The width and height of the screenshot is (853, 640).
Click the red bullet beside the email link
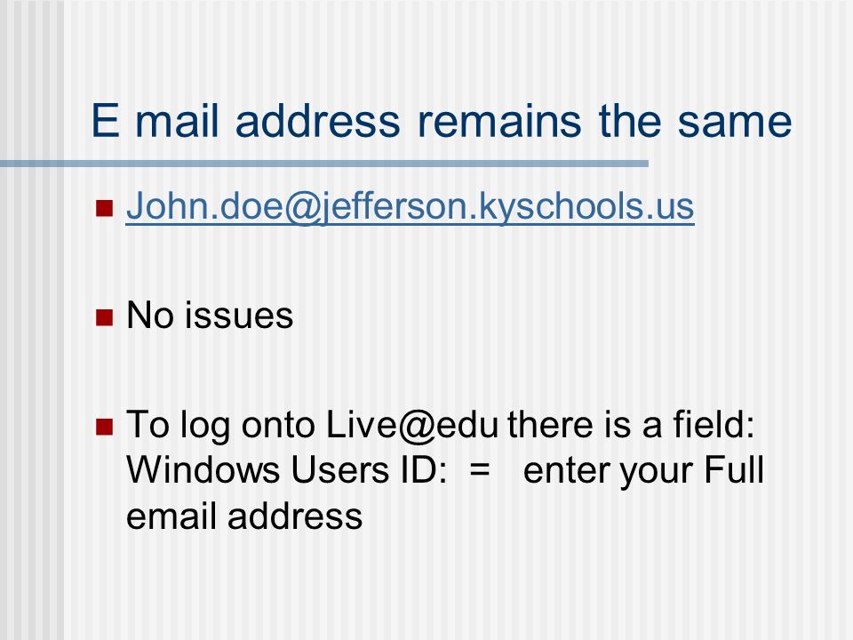click(x=104, y=208)
